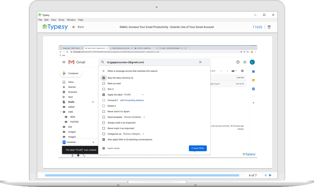The height and width of the screenshot is (187, 314).
Task: Uncheck the 'Apply the label' checkbox
Action: [x=103, y=95]
